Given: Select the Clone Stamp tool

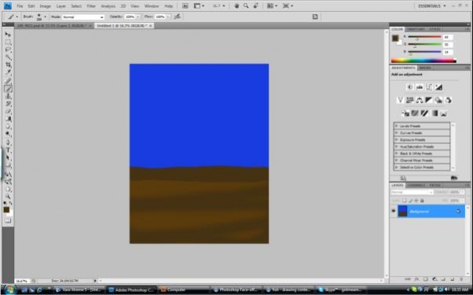Looking at the screenshot, I should click(x=8, y=96).
